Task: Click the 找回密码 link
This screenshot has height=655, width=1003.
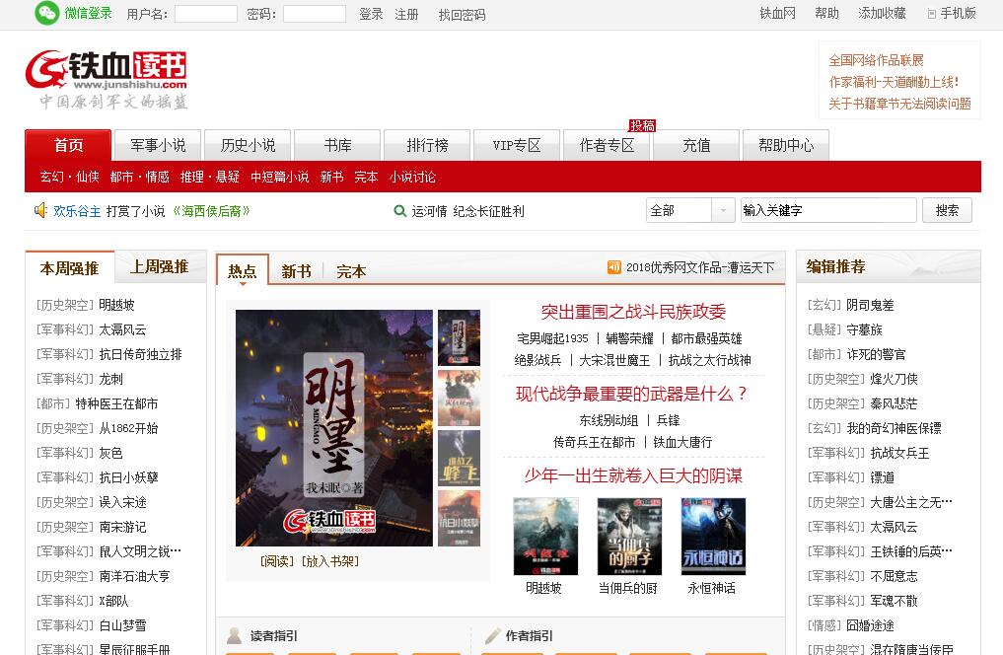Action: pos(462,15)
